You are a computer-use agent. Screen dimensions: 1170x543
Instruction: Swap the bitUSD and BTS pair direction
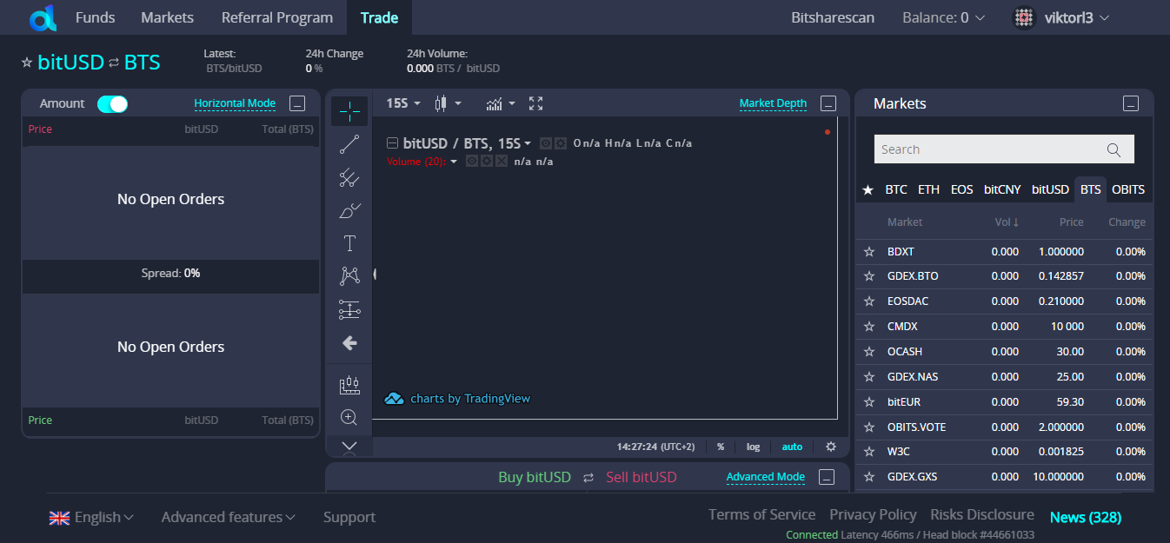[x=114, y=63]
